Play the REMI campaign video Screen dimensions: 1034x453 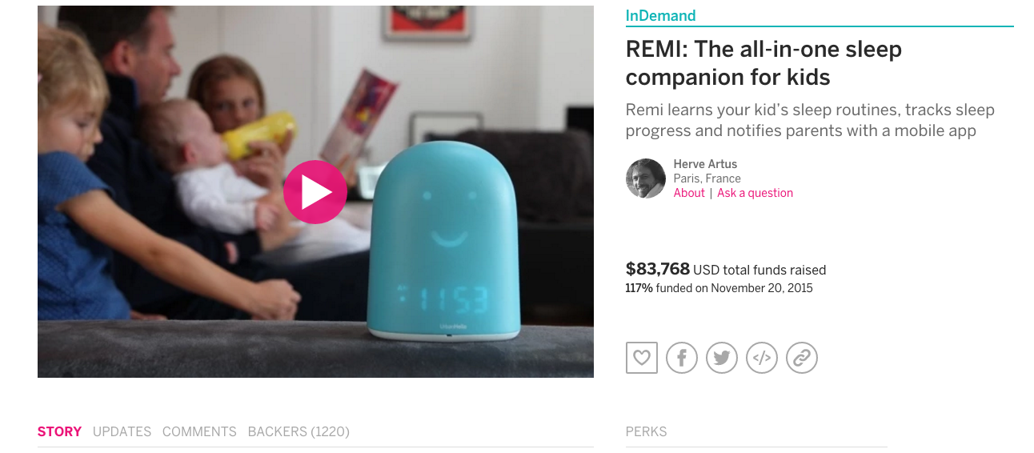tap(315, 192)
